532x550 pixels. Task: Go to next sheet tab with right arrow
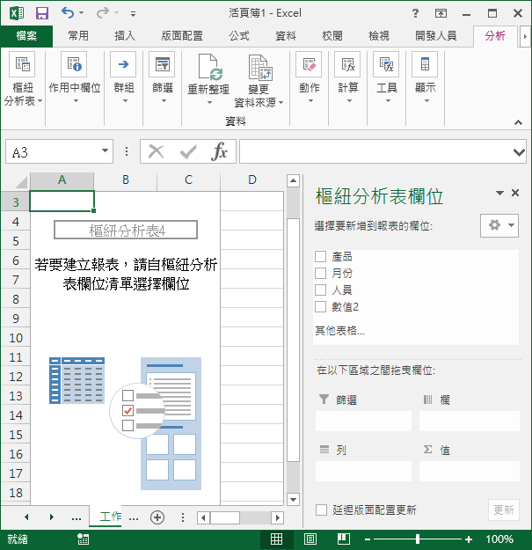pyautogui.click(x=52, y=517)
